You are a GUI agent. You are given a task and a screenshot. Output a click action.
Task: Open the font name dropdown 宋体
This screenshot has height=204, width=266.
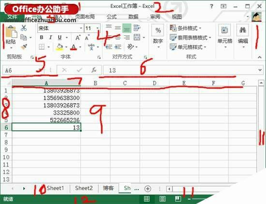tap(60, 28)
